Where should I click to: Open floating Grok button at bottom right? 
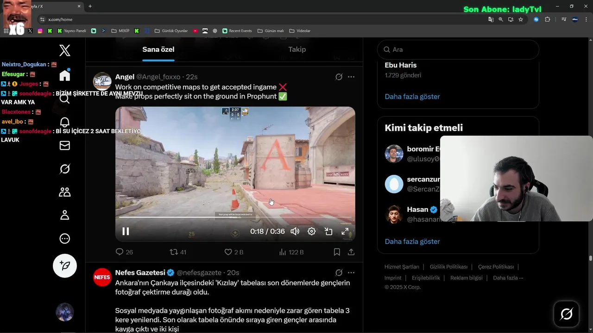[x=566, y=314]
